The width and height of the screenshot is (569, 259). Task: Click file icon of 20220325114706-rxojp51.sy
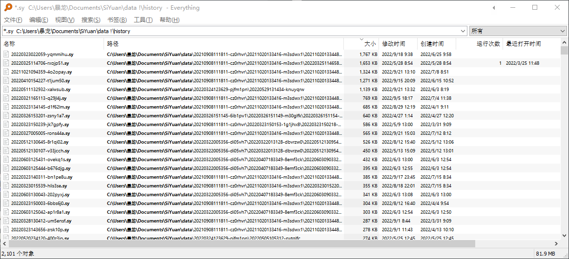click(x=6, y=63)
